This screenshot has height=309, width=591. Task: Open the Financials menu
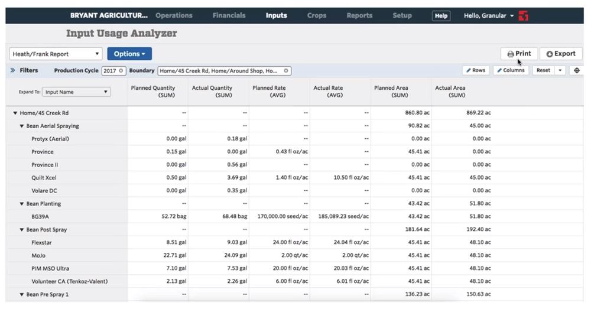click(x=229, y=15)
